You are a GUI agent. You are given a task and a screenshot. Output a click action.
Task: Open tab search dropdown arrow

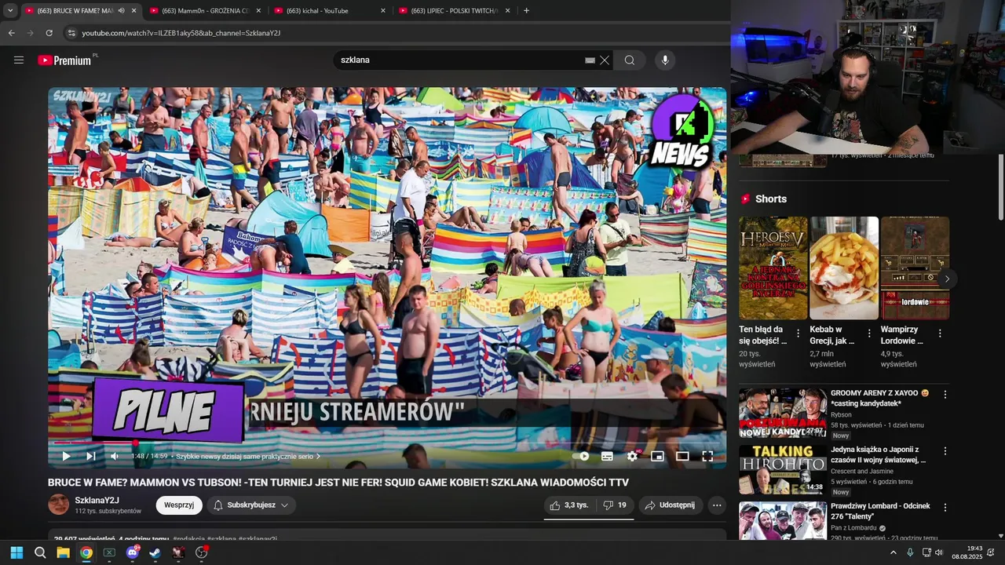tap(9, 11)
